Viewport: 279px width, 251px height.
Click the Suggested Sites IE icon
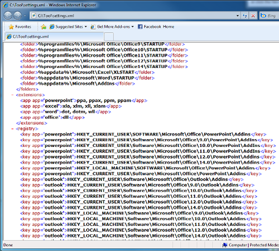tap(52, 27)
